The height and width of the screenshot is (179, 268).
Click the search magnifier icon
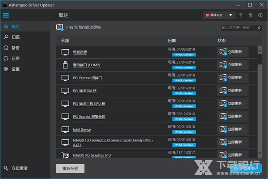coord(259,28)
